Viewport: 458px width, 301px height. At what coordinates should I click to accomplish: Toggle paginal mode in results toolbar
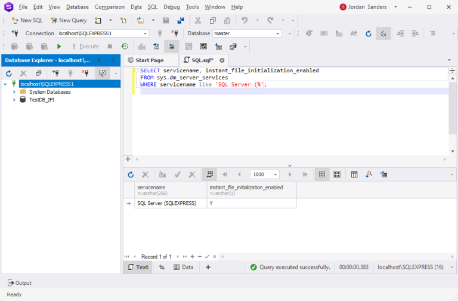tap(209, 174)
